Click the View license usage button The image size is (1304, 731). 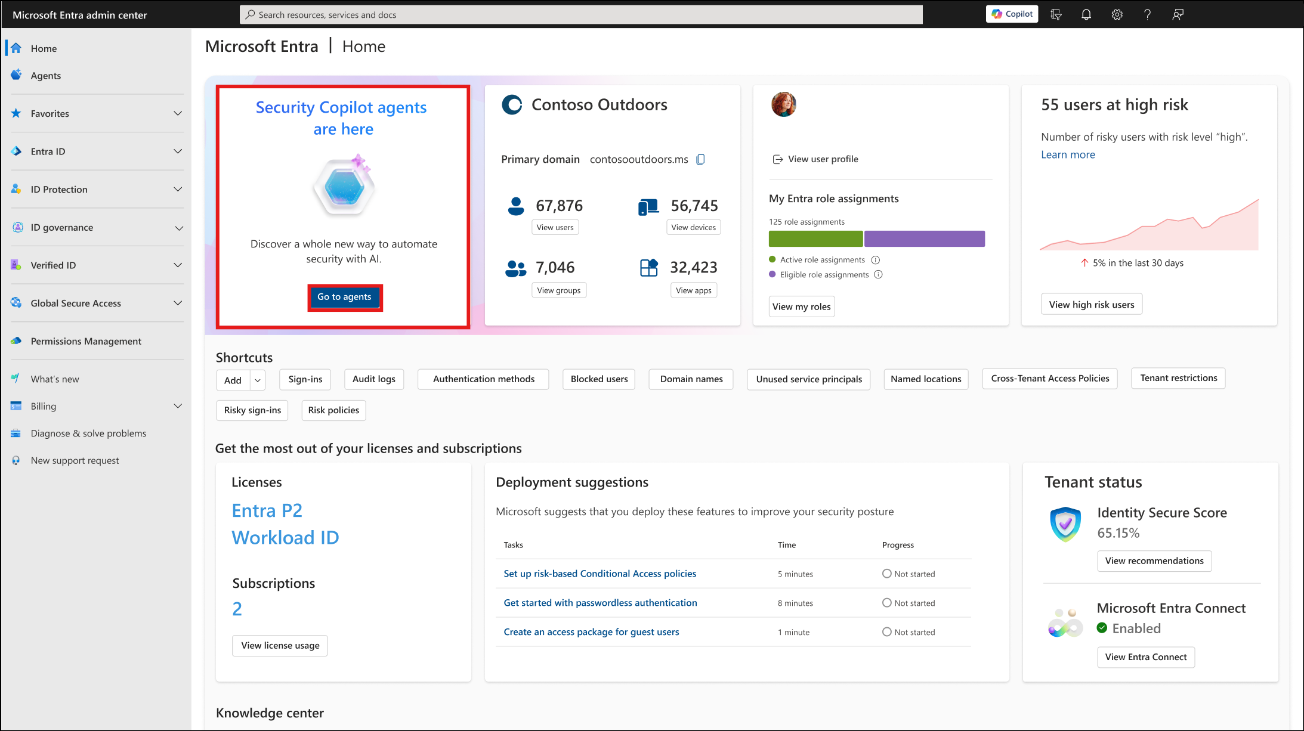pos(280,646)
